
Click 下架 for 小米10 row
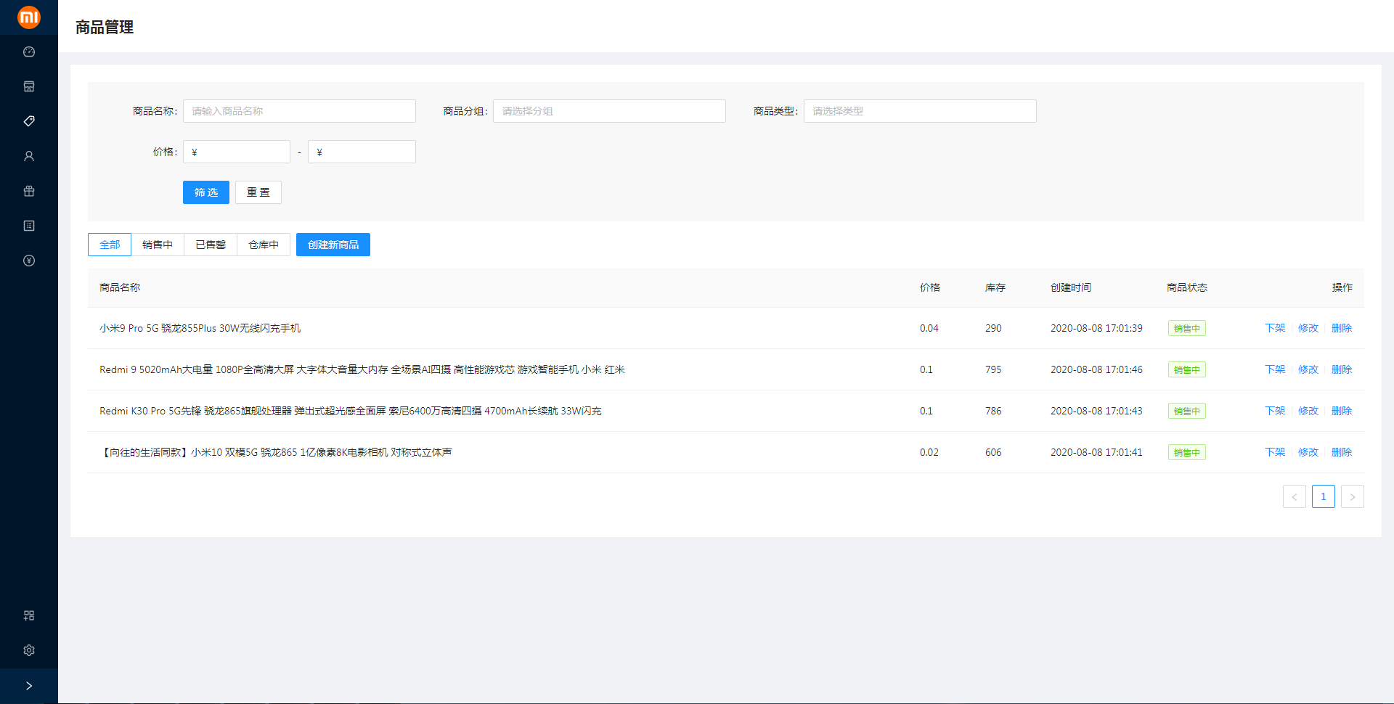tap(1275, 452)
